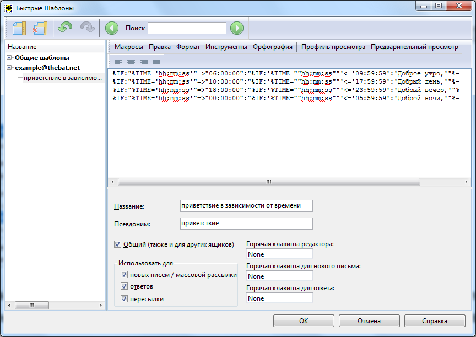The height and width of the screenshot is (337, 476).
Task: Undo with the green curved arrow
Action: [65, 28]
